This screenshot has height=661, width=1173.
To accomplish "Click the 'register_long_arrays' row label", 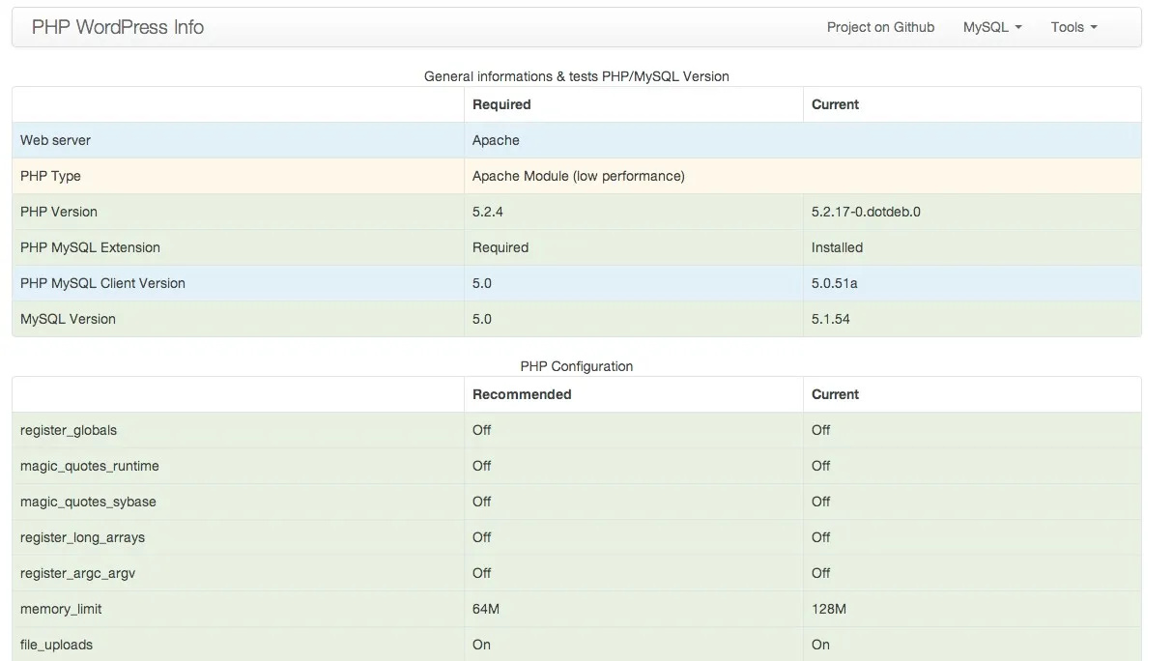I will (x=82, y=537).
